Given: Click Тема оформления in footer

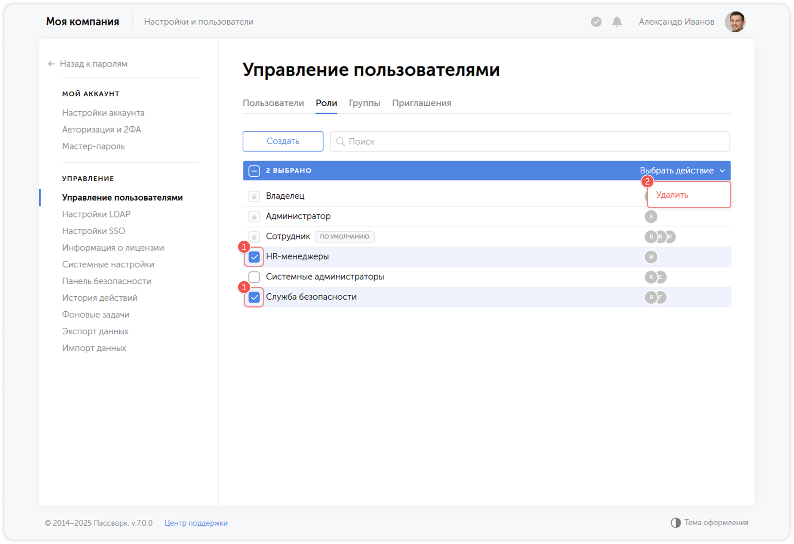Looking at the screenshot, I should 716,523.
